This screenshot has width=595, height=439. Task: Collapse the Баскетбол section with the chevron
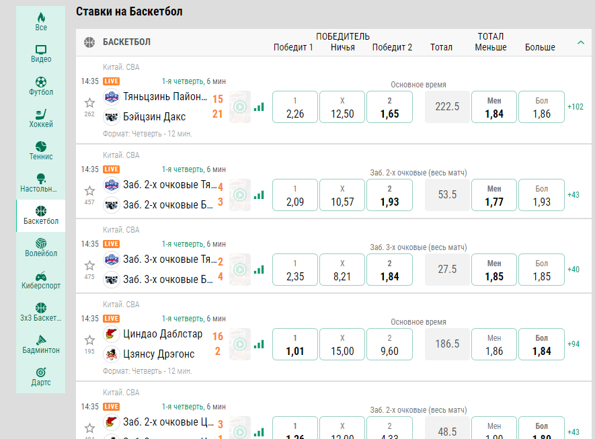point(581,42)
